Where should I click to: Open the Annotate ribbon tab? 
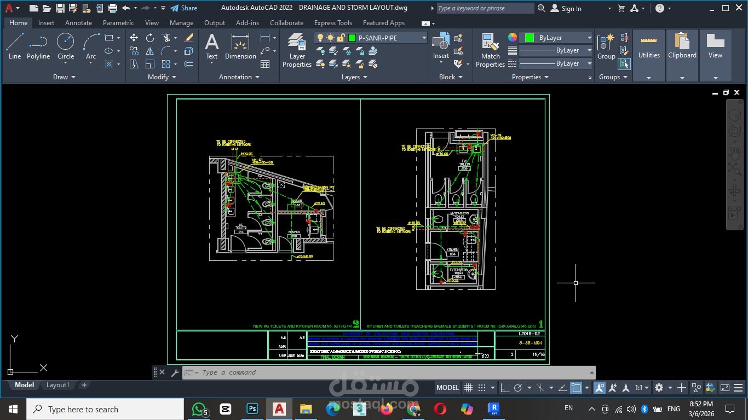[78, 23]
